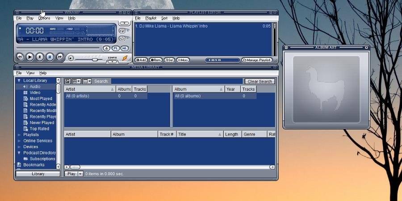Viewport: 402px width, 201px height.
Task: Open the View menu in Winamp window
Action: 59,18
